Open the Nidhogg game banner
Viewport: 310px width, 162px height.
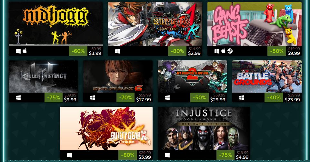(56, 24)
